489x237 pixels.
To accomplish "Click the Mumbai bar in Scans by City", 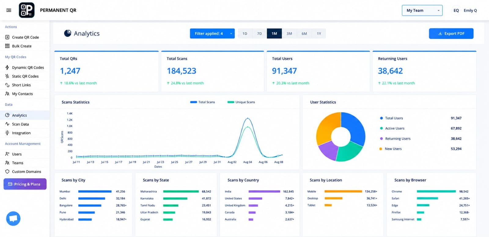I will [95, 191].
